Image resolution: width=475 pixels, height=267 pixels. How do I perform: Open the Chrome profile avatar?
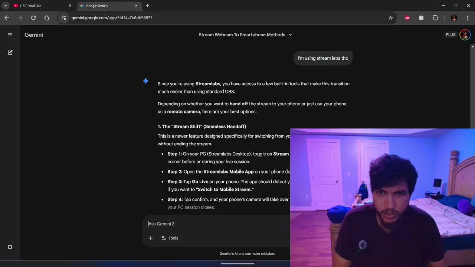click(x=454, y=18)
